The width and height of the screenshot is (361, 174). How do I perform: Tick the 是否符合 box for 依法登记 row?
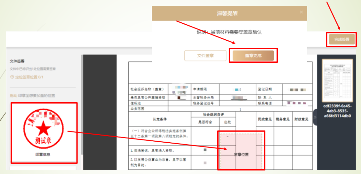click(x=205, y=150)
